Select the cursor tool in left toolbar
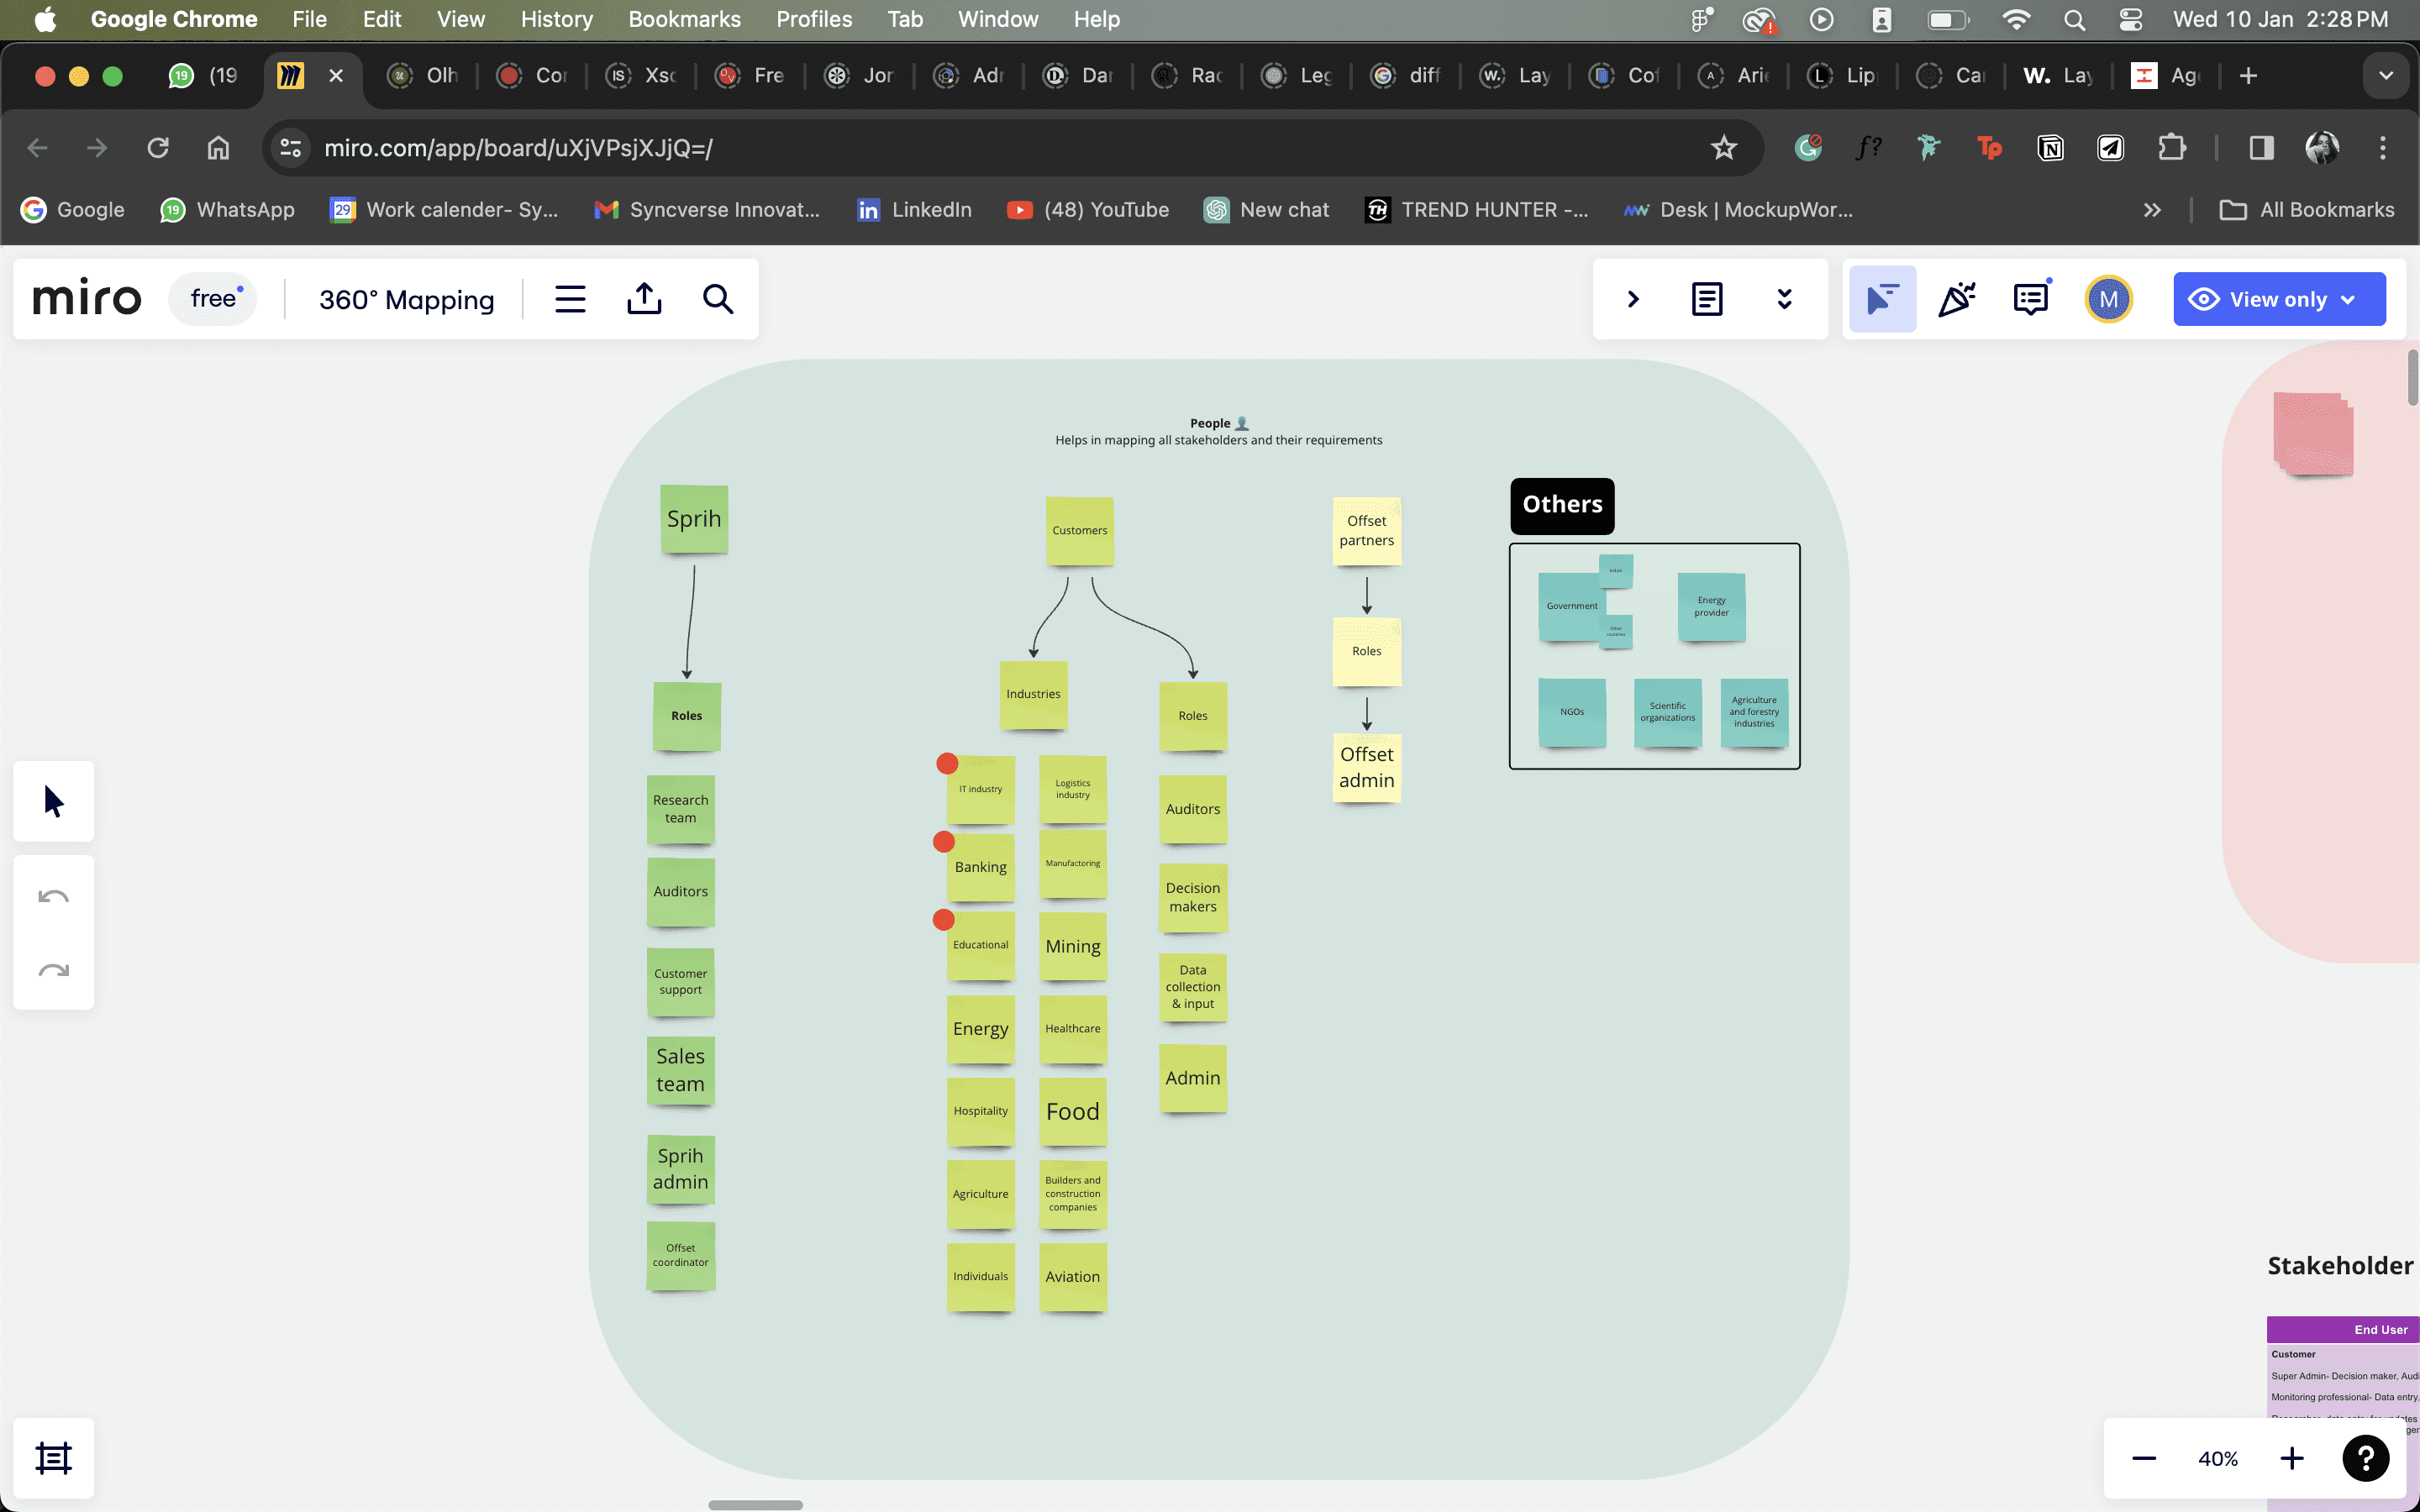The height and width of the screenshot is (1512, 2420). 54,801
